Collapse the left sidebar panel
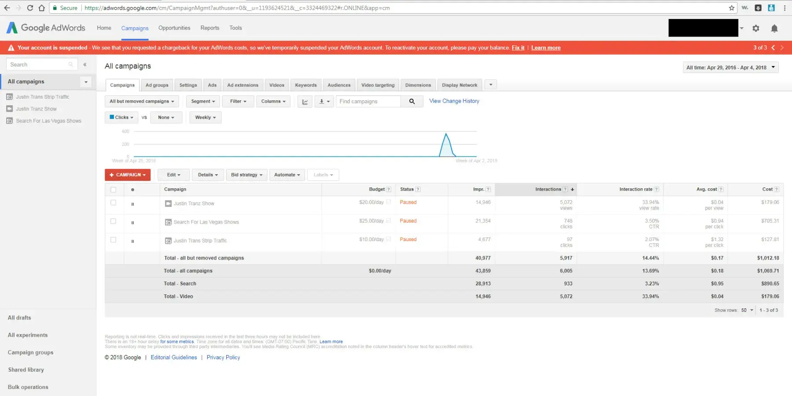Viewport: 792px width, 396px height. 85,65
